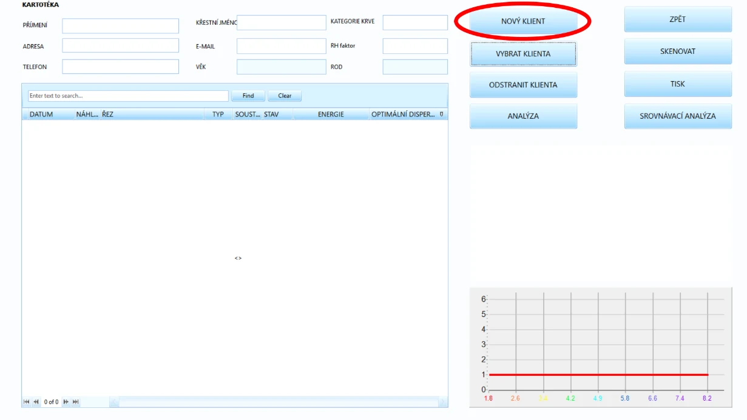
Task: Click the horizontal scrollbar of table
Action: [279, 402]
